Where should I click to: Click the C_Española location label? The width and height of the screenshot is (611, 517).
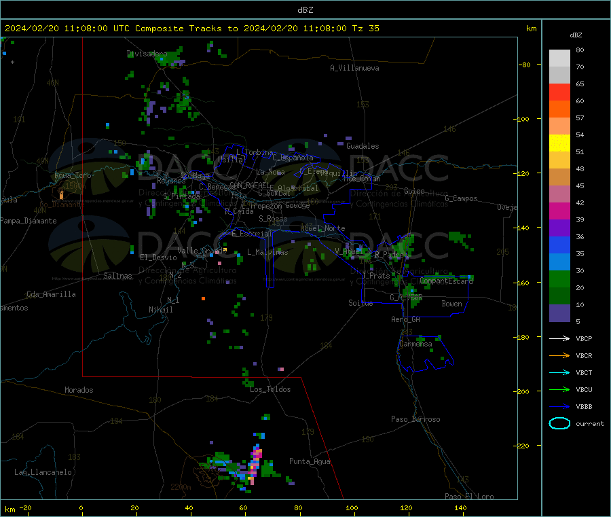(293, 158)
